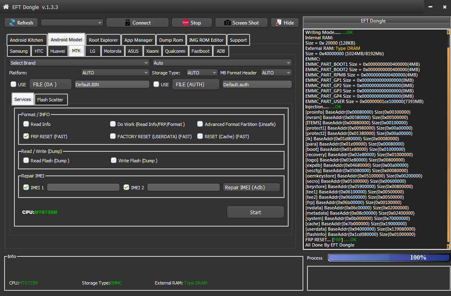This screenshot has width=451, height=296.
Task: Click the red Stop sign icon
Action: 185,23
